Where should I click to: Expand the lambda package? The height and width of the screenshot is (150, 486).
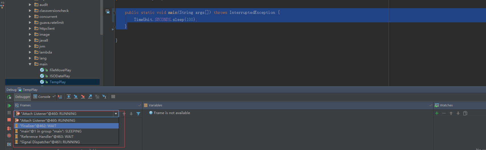click(30, 52)
